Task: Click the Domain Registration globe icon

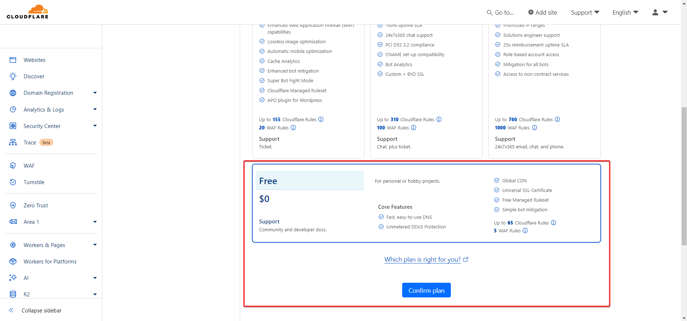Action: coord(13,93)
